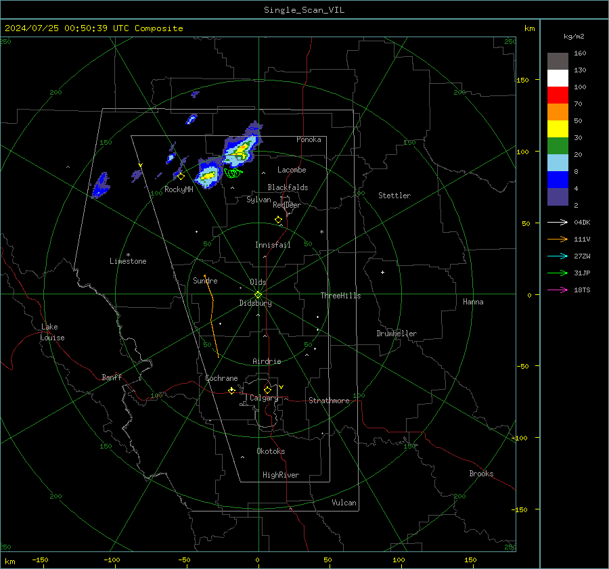Select the gray 130-160 color swatch

[x=558, y=62]
